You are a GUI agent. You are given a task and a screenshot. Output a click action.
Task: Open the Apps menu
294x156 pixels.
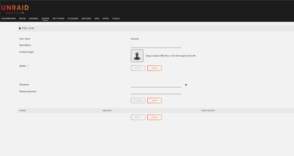click(106, 18)
